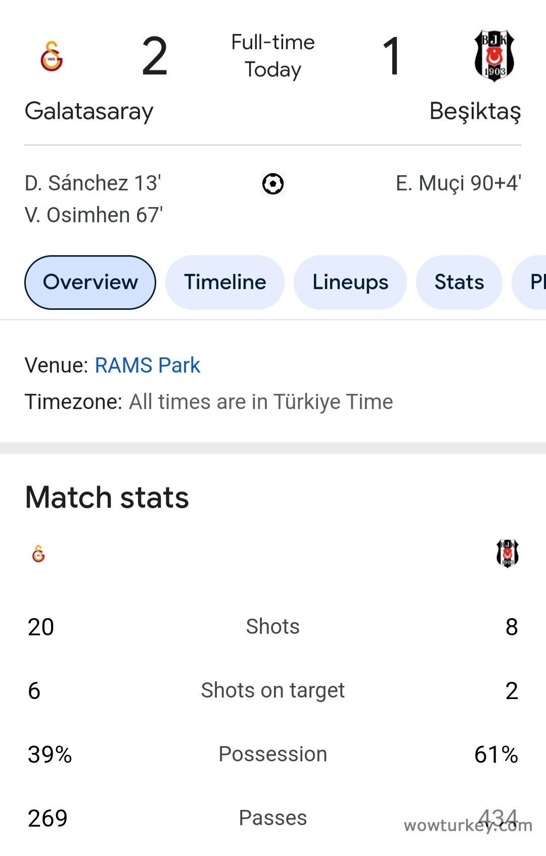Open the Stats tab
The width and height of the screenshot is (546, 856).
459,282
